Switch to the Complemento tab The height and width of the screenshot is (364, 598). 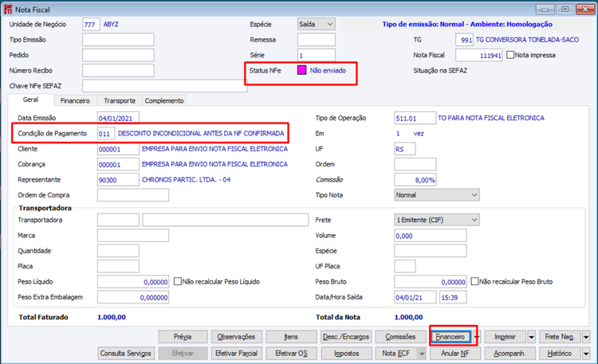coord(164,100)
